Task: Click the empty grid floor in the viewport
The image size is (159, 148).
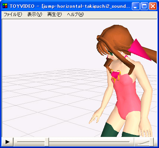Action: (x=49, y=99)
